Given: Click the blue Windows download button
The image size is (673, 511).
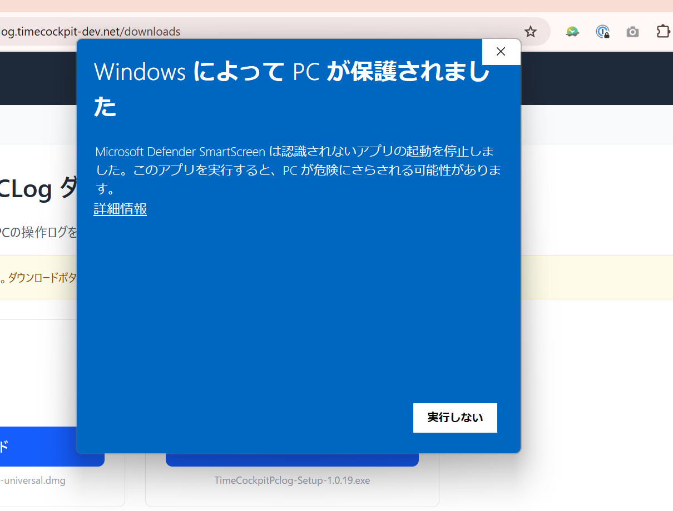Looking at the screenshot, I should (x=292, y=460).
